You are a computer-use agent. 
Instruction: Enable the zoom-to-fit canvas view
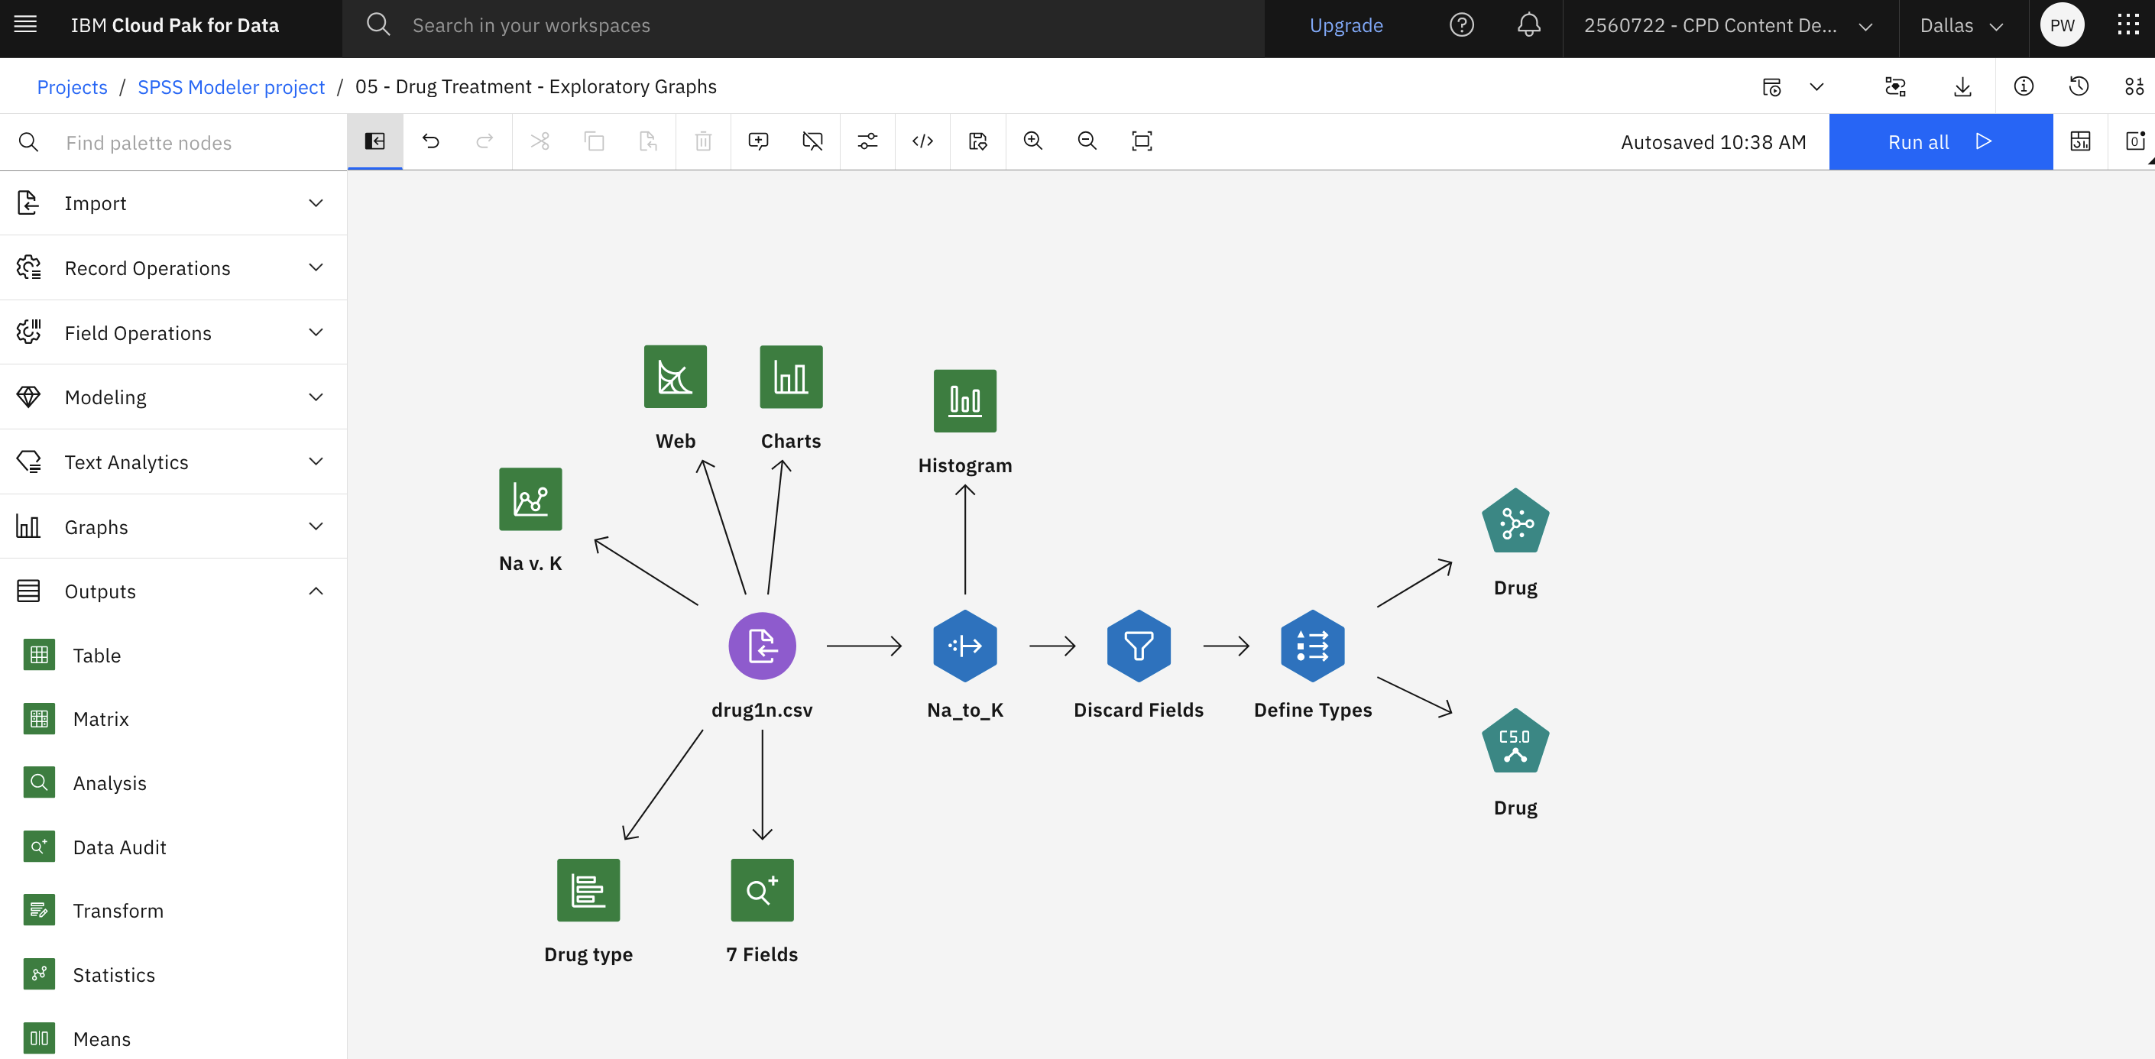point(1142,140)
